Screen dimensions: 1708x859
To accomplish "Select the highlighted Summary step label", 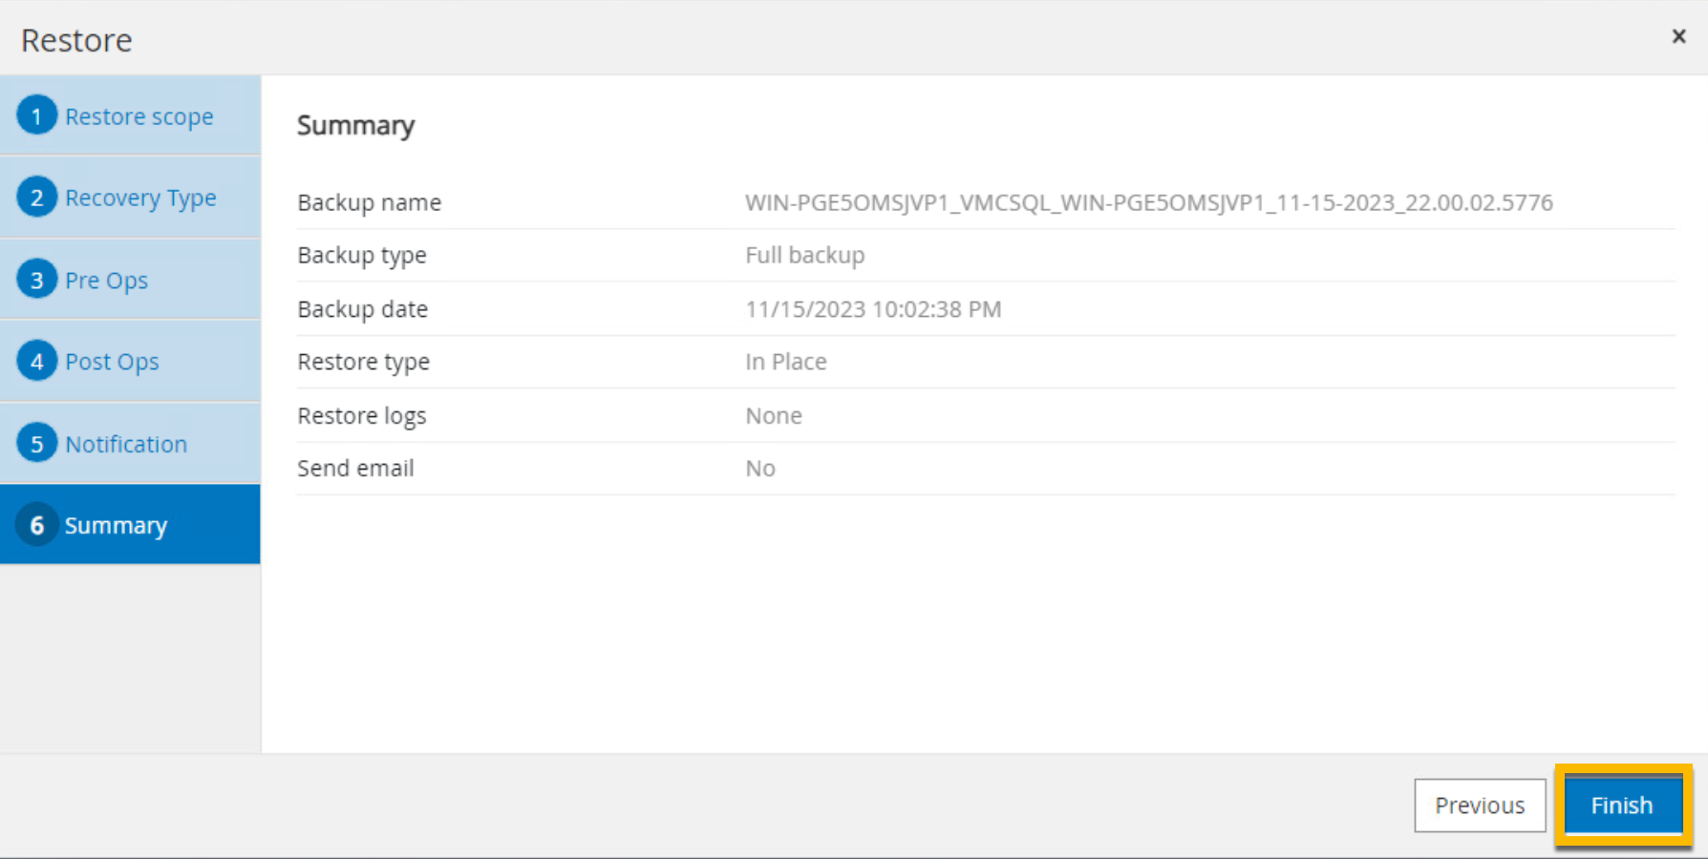I will [x=116, y=526].
